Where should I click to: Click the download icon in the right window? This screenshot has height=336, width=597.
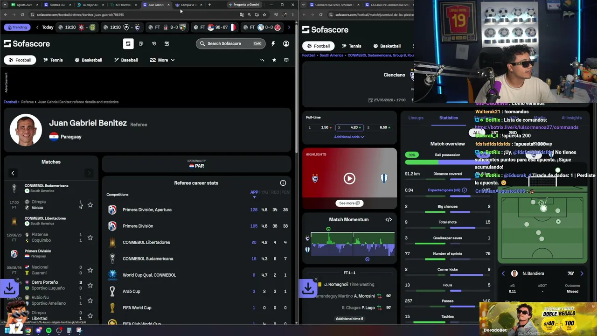tap(308, 289)
